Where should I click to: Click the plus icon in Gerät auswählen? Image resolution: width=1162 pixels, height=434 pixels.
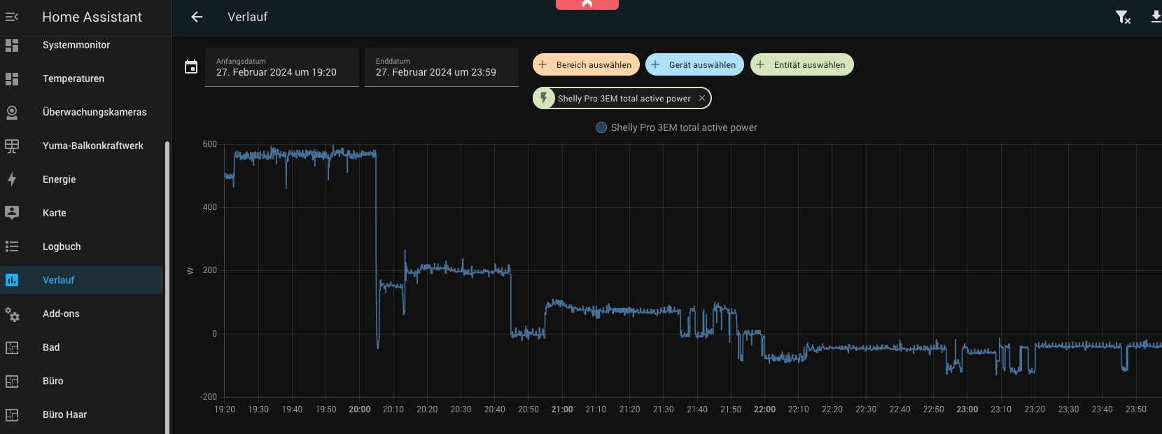655,64
